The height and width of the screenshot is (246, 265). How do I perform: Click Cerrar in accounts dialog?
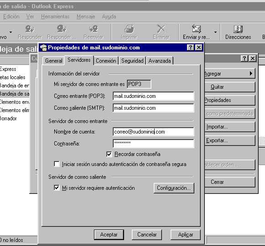tap(230, 182)
